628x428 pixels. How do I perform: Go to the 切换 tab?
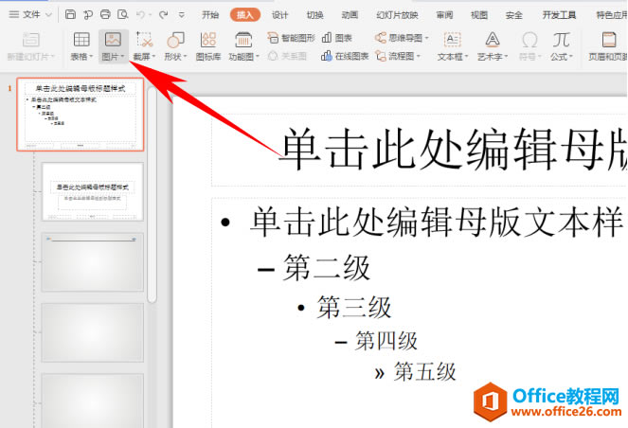click(314, 15)
